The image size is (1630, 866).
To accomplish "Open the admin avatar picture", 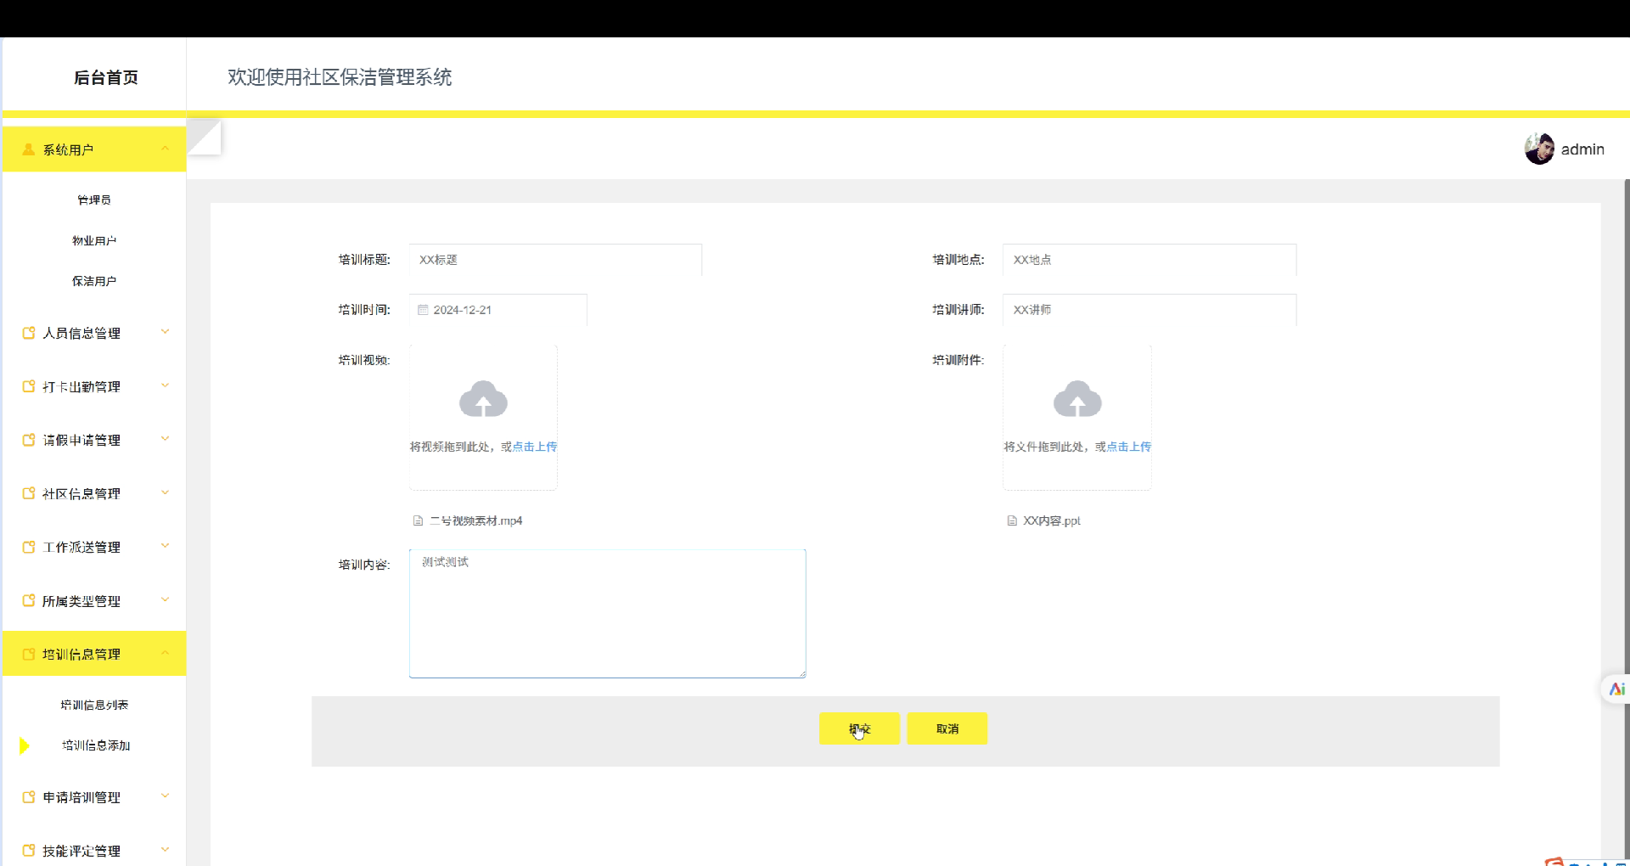I will click(x=1539, y=149).
